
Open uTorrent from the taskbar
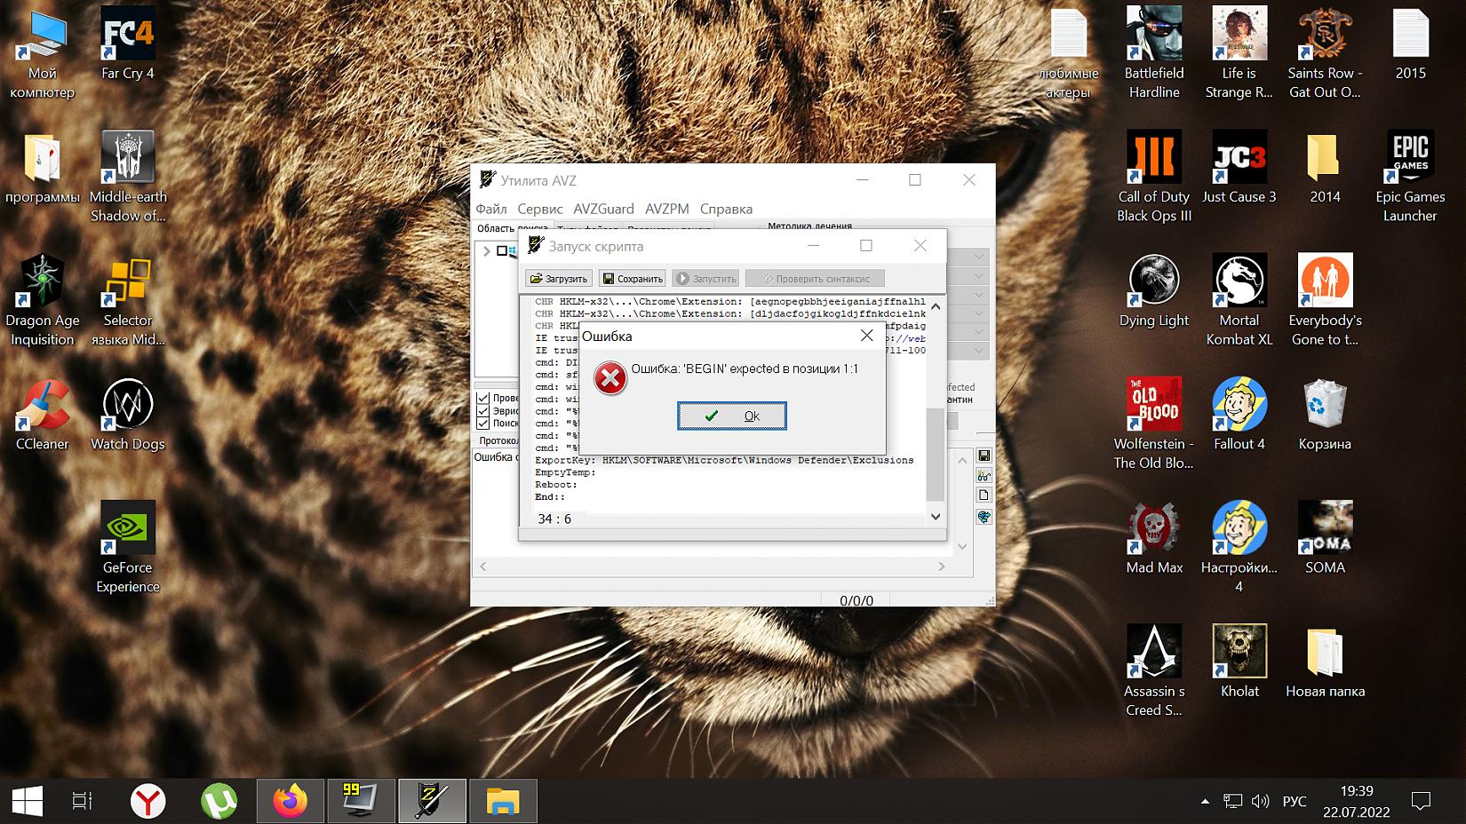coord(219,802)
